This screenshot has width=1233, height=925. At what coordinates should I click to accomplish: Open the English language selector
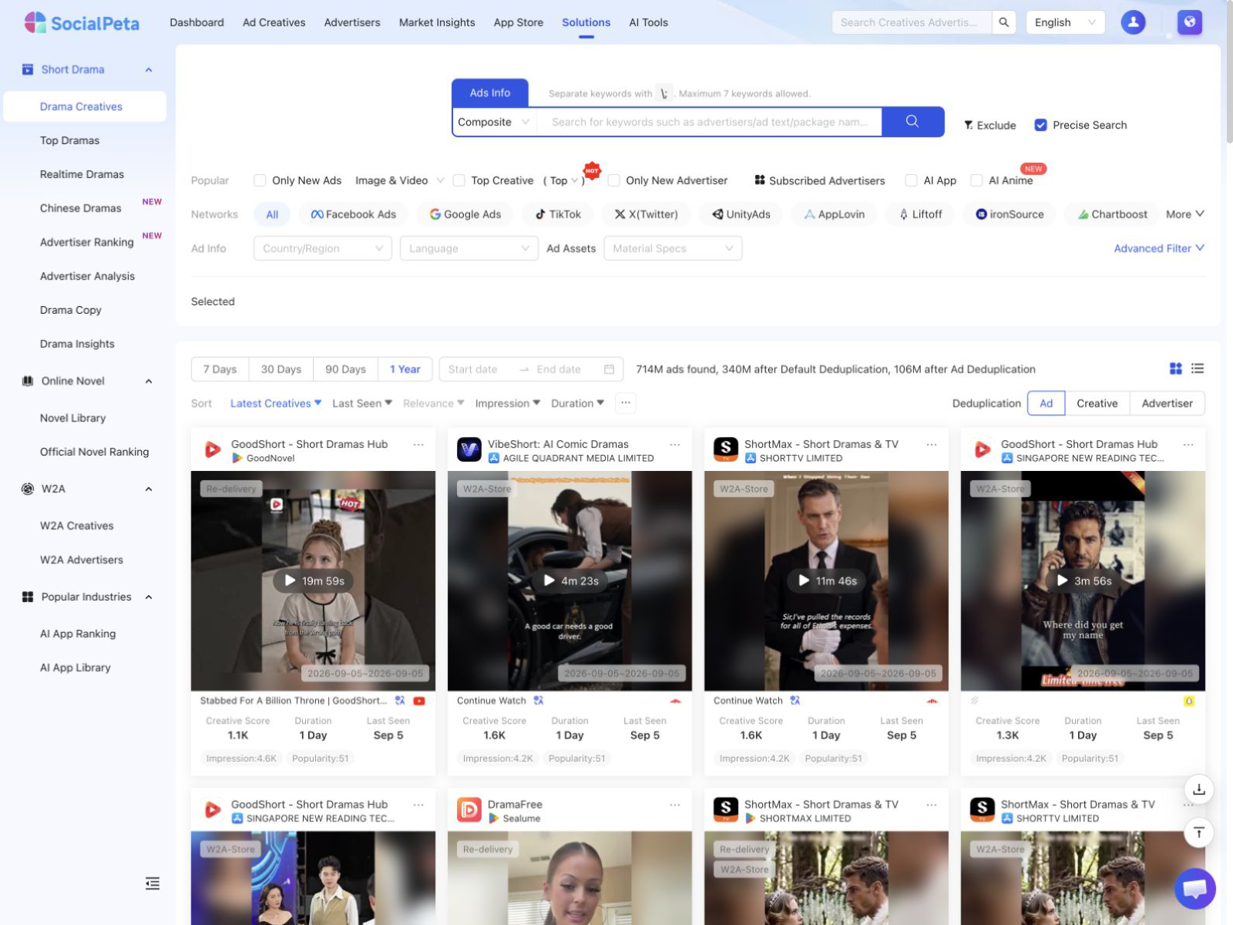pyautogui.click(x=1066, y=22)
